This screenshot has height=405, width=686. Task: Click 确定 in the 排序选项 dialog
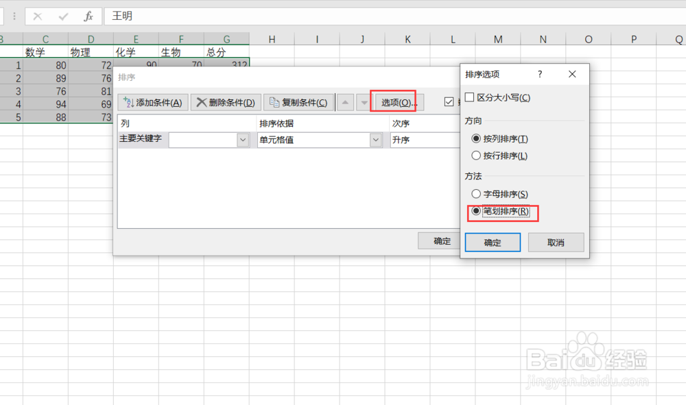coord(493,242)
